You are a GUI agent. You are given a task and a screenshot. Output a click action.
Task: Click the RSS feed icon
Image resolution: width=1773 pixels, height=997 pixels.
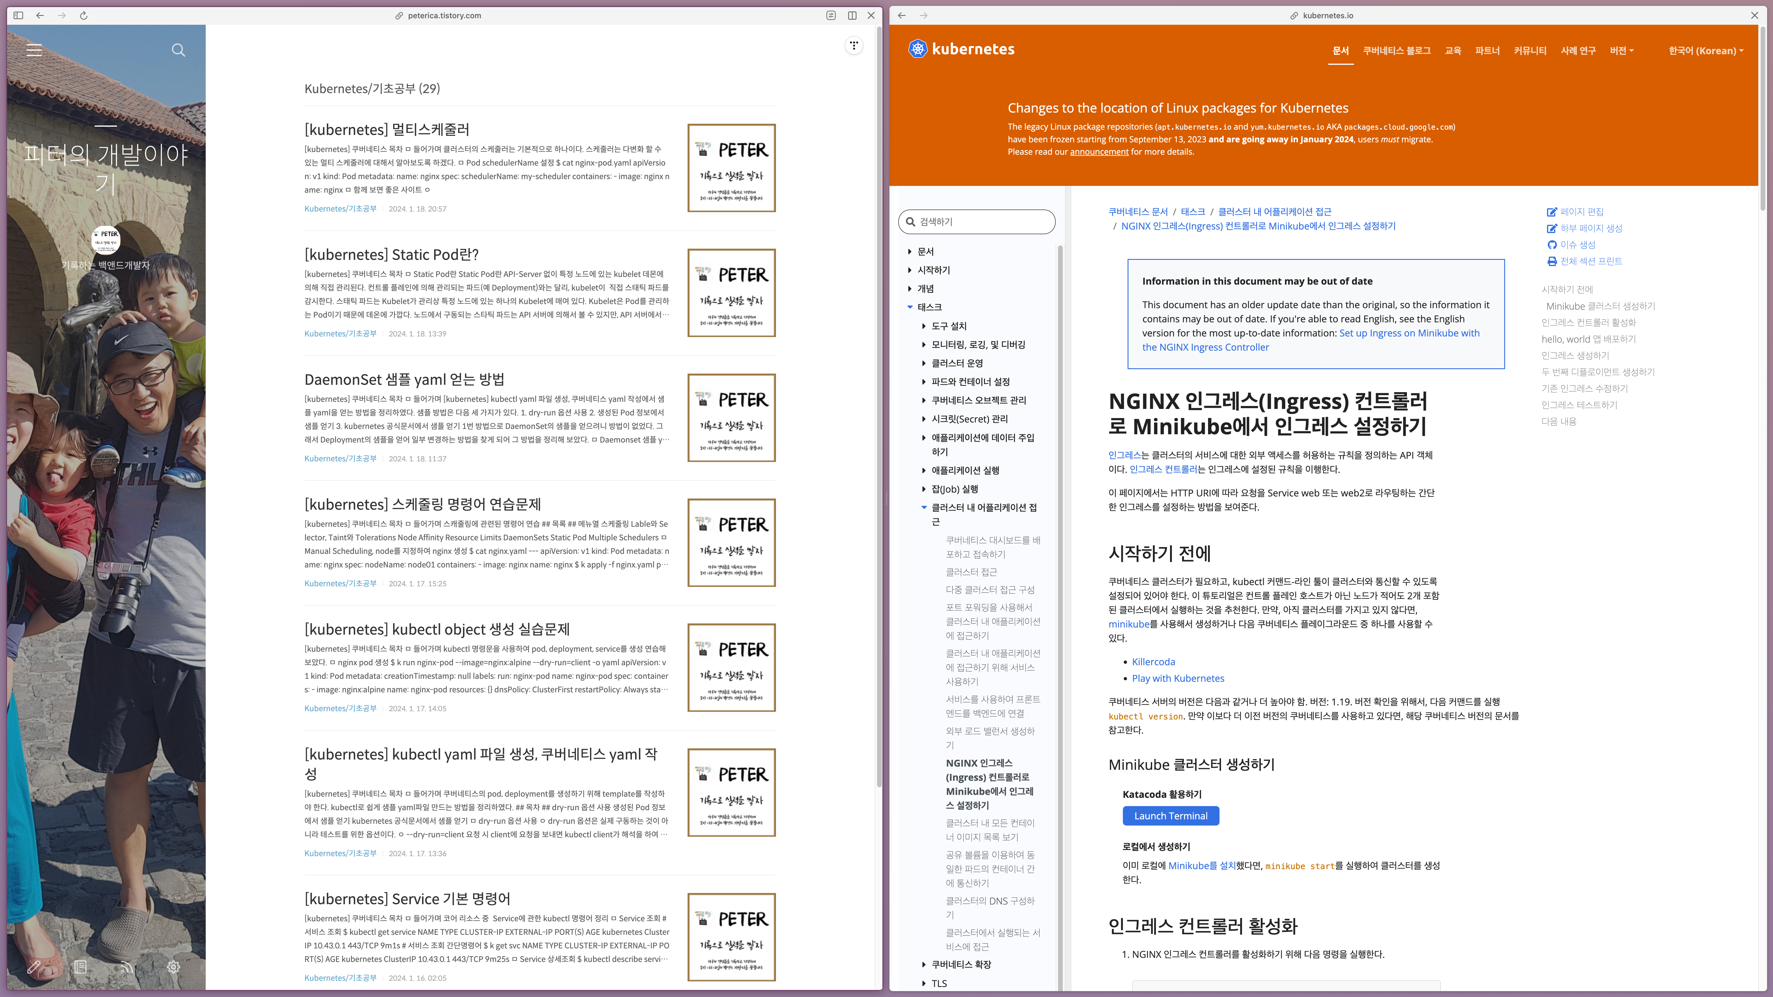point(127,967)
